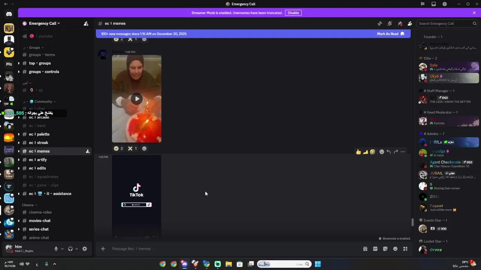Open add reaction in message hover toolbar
This screenshot has height=270, width=481.
click(382, 152)
